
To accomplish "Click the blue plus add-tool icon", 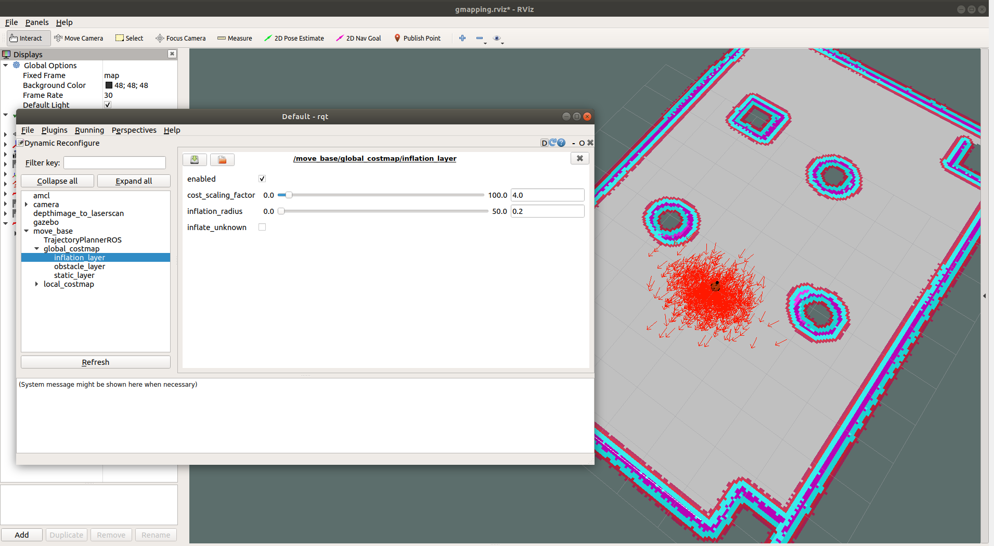I will [x=462, y=38].
